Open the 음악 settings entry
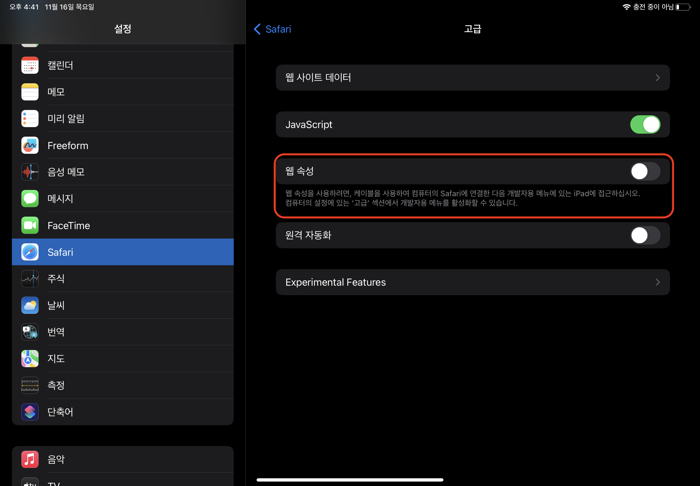 (x=122, y=459)
